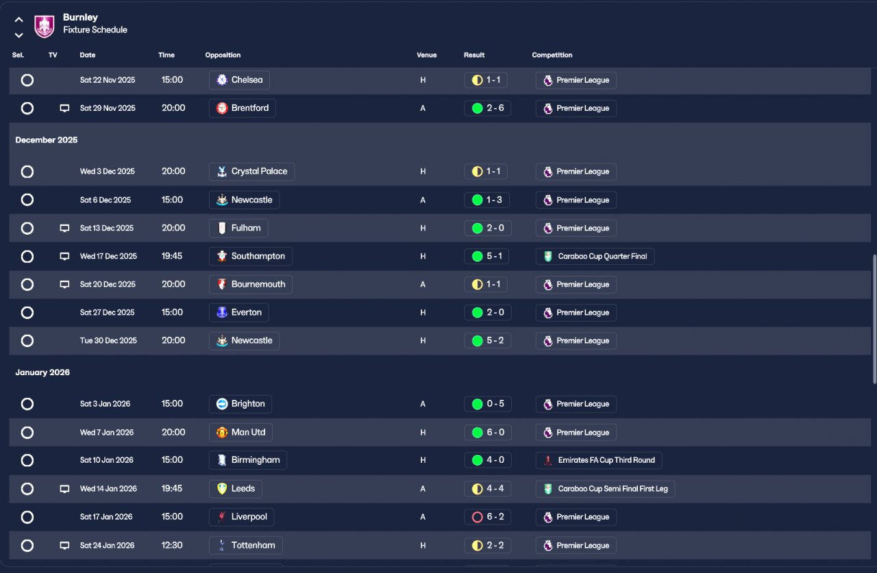Click the Carabao Cup Quarter Final logo
The image size is (877, 573).
548,257
